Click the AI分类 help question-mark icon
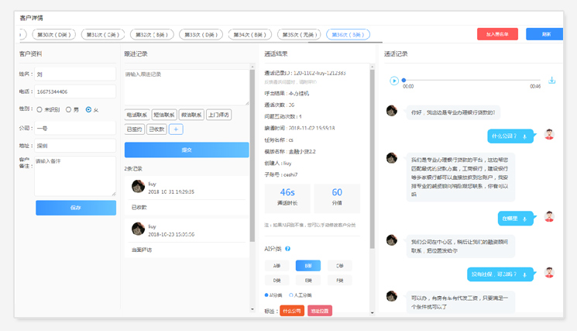Image resolution: width=577 pixels, height=331 pixels. coord(288,249)
